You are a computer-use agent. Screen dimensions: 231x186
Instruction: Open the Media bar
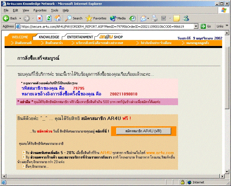pos(118,18)
